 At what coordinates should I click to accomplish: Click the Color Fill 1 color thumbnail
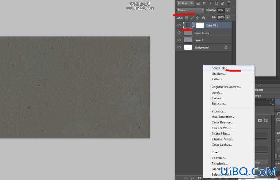pos(188,25)
